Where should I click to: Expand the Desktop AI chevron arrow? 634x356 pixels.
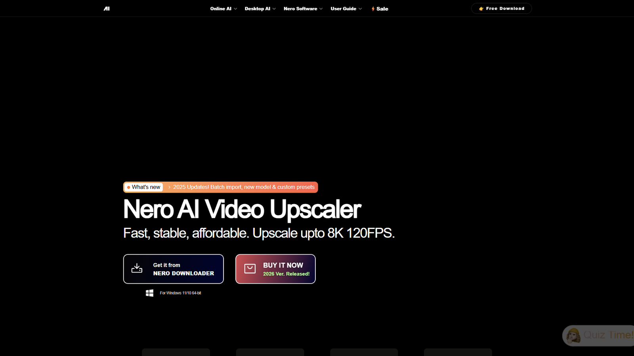pos(274,9)
